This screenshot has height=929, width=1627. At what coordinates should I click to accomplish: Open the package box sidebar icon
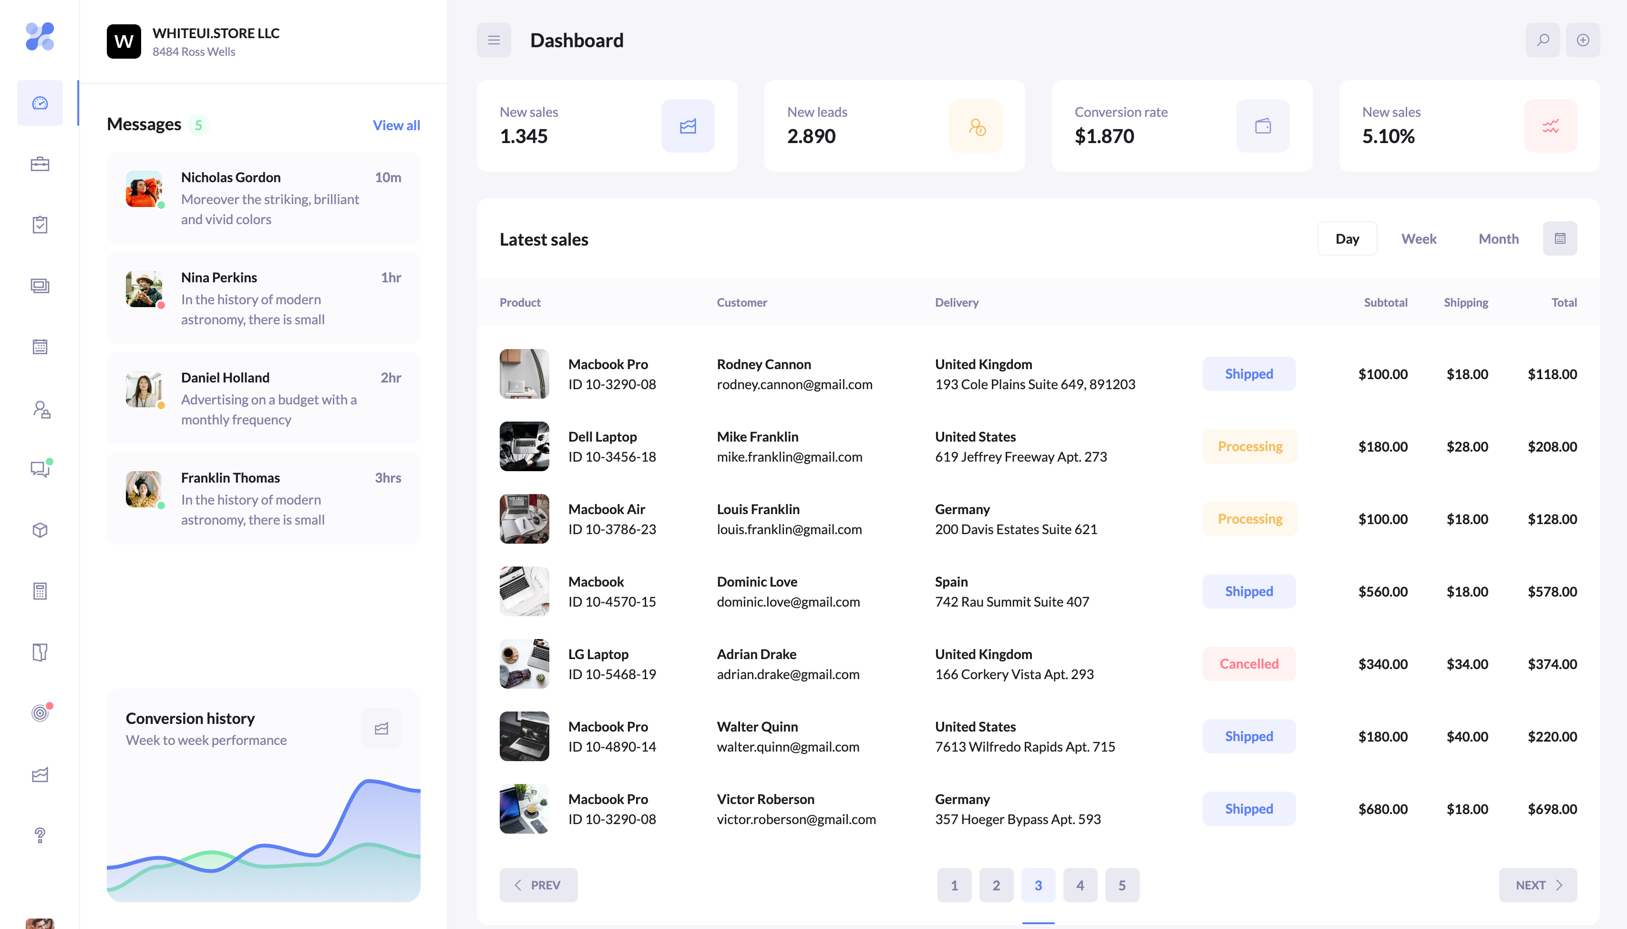coord(40,530)
